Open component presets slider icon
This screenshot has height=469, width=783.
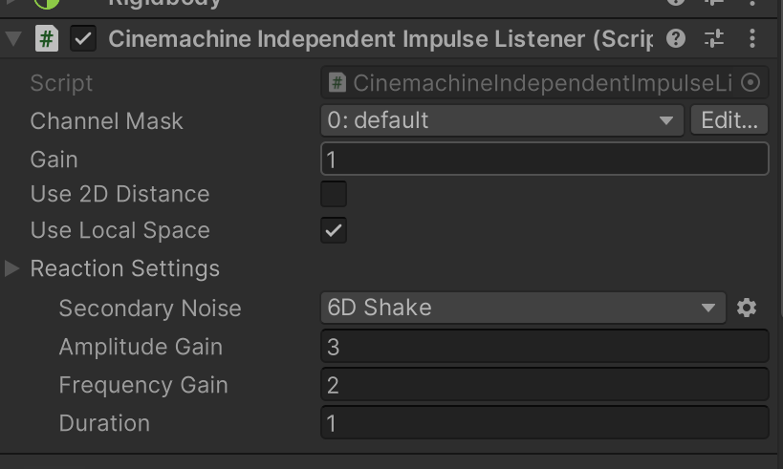(714, 39)
